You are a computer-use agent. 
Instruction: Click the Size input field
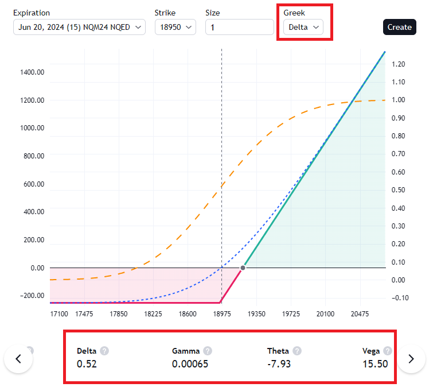pyautogui.click(x=240, y=27)
